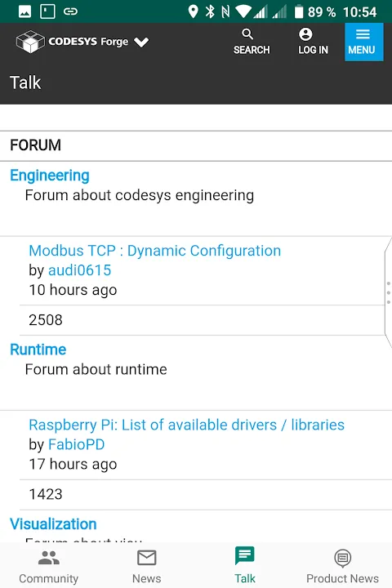Click the 'Forum about codesys engineering' description
The width and height of the screenshot is (392, 588).
(140, 195)
